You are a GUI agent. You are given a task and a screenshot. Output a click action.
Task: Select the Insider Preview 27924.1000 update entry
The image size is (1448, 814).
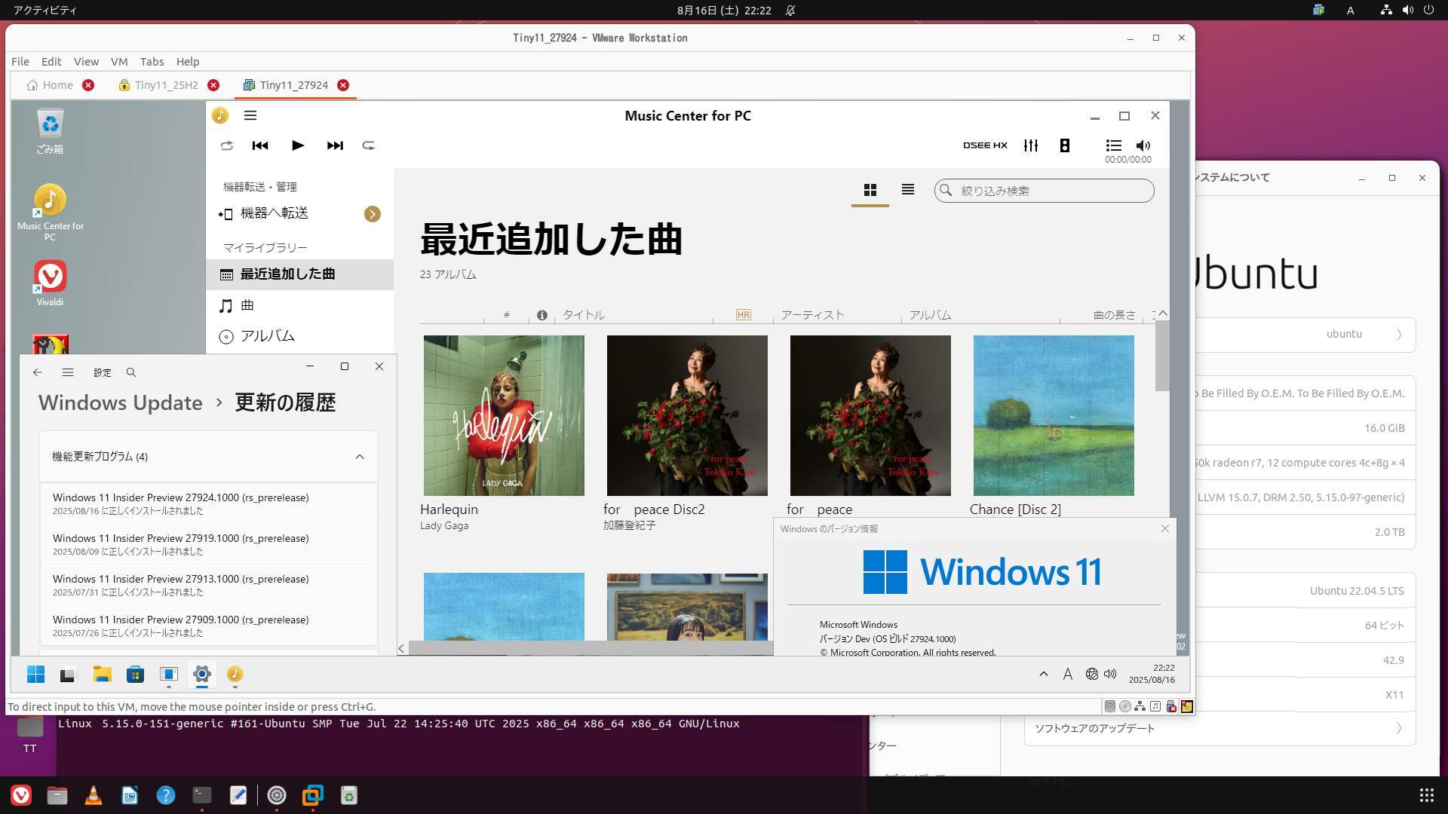point(209,503)
